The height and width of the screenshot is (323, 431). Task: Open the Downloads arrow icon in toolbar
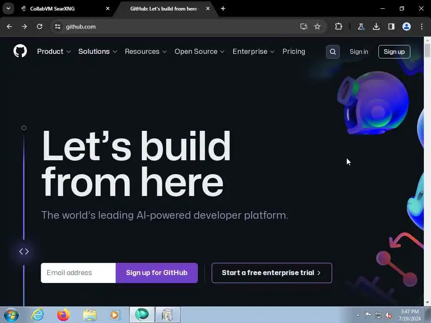pyautogui.click(x=376, y=26)
